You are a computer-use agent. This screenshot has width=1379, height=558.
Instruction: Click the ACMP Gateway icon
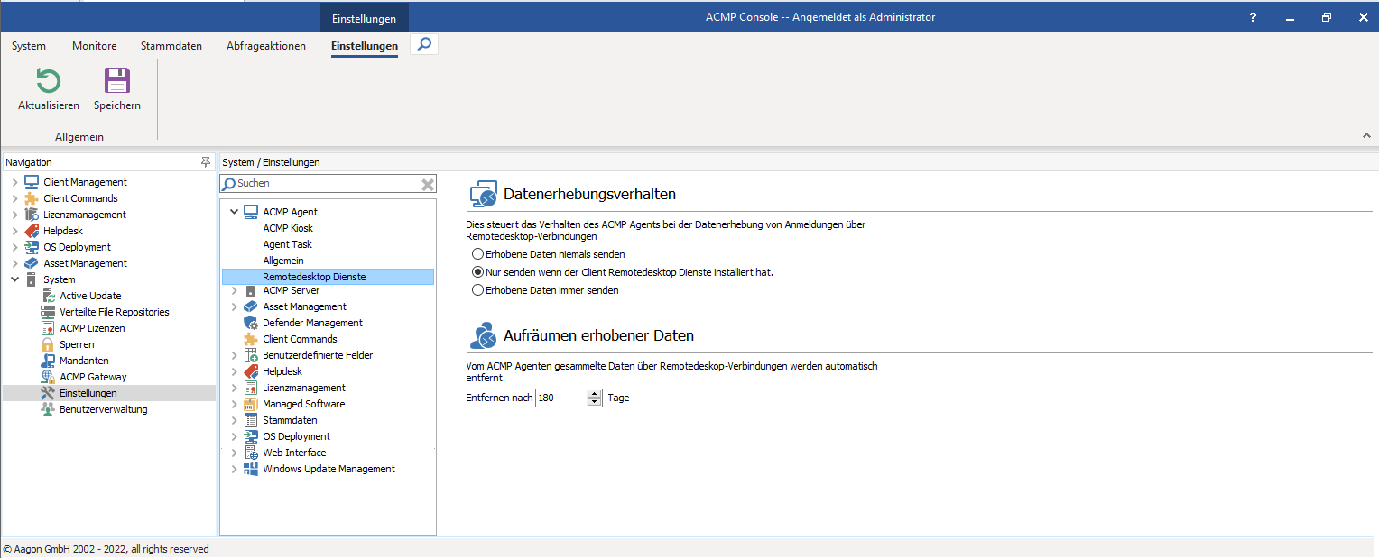point(48,377)
